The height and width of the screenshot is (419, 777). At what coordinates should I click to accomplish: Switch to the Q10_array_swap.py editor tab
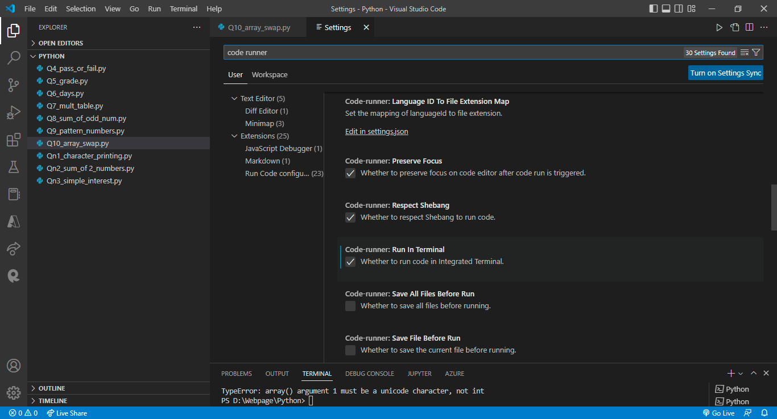tap(258, 27)
